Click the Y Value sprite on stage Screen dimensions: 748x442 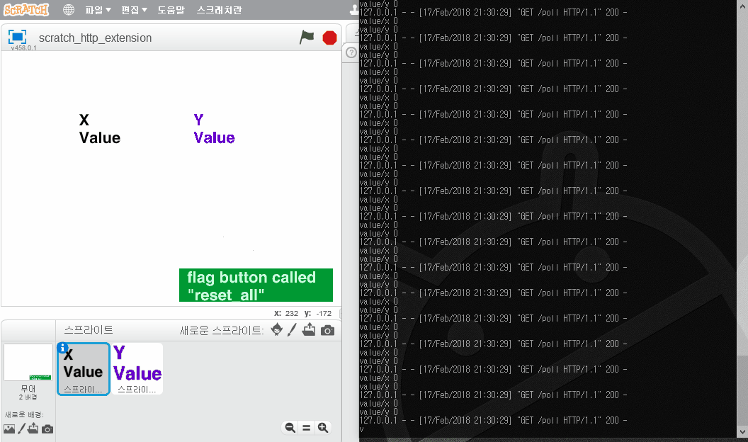coord(214,129)
